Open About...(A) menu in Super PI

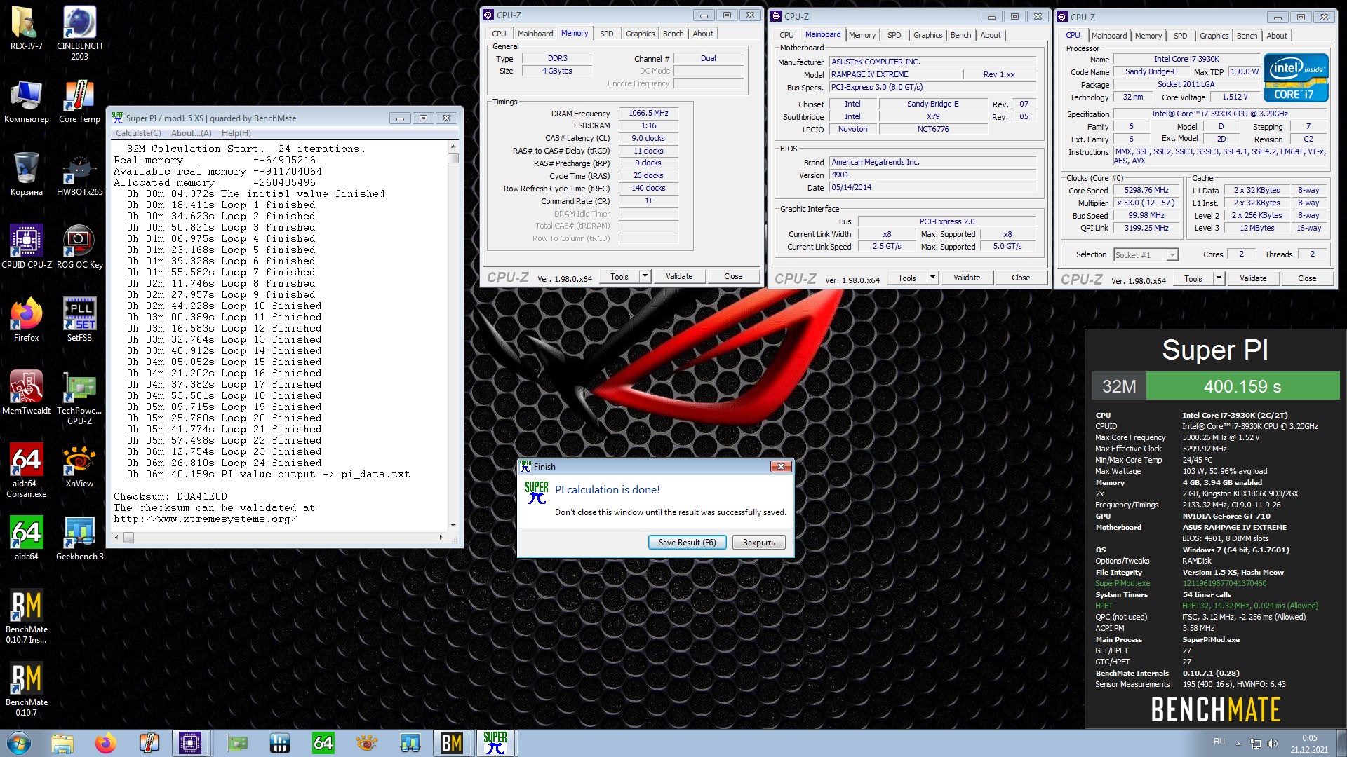pyautogui.click(x=192, y=133)
